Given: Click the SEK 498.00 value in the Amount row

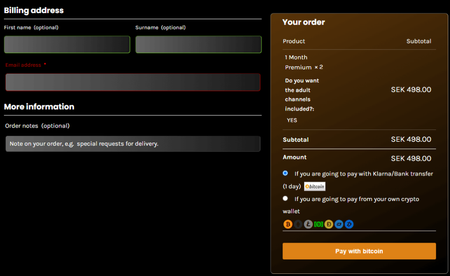Looking at the screenshot, I should tap(411, 158).
